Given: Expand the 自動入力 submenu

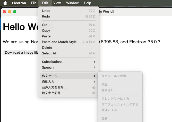Looking at the screenshot, I should pyautogui.click(x=69, y=82).
